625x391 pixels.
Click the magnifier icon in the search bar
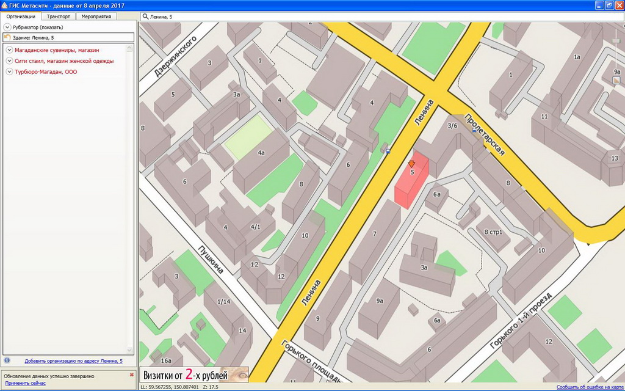145,16
